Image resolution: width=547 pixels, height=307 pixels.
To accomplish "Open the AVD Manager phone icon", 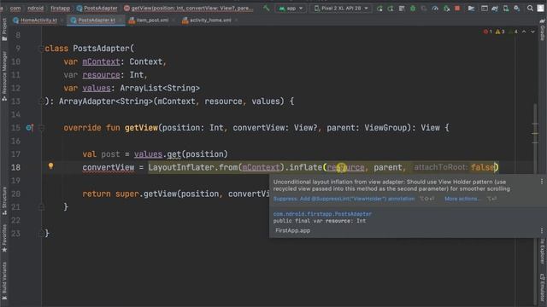I will pyautogui.click(x=506, y=8).
